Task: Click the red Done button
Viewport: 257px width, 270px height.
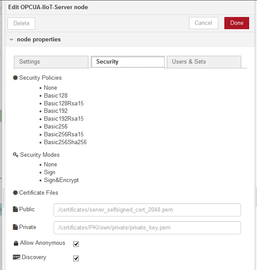Action: point(237,23)
